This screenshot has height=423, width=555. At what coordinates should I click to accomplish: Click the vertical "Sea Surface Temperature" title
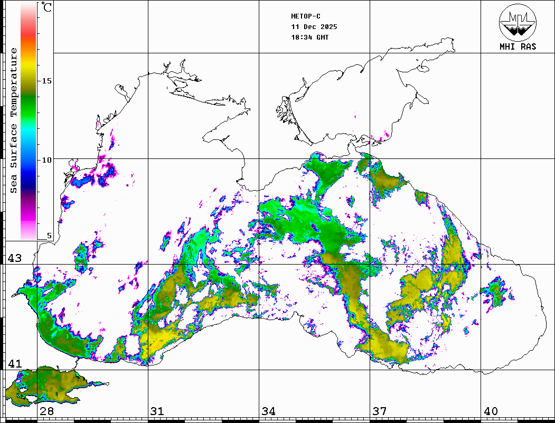(14, 120)
